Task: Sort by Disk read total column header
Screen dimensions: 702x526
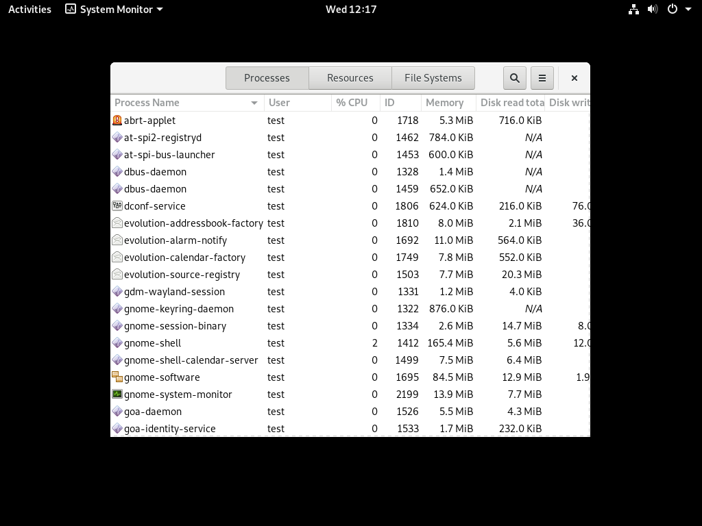Action: tap(510, 103)
